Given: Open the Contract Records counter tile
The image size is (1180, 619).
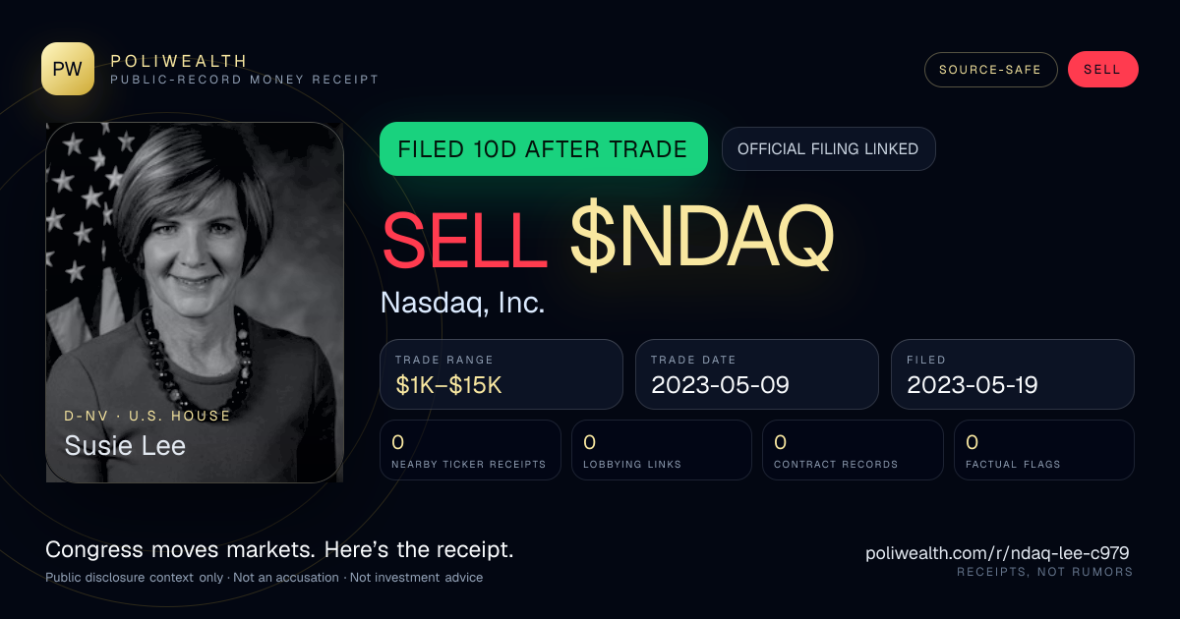Looking at the screenshot, I should pyautogui.click(x=853, y=450).
